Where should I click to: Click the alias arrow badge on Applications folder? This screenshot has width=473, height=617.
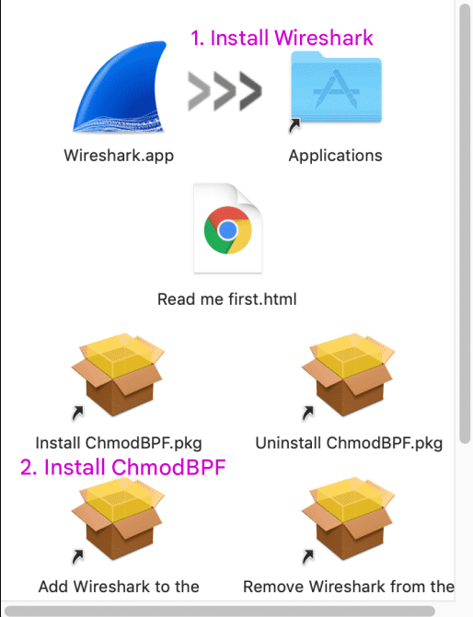(x=294, y=125)
